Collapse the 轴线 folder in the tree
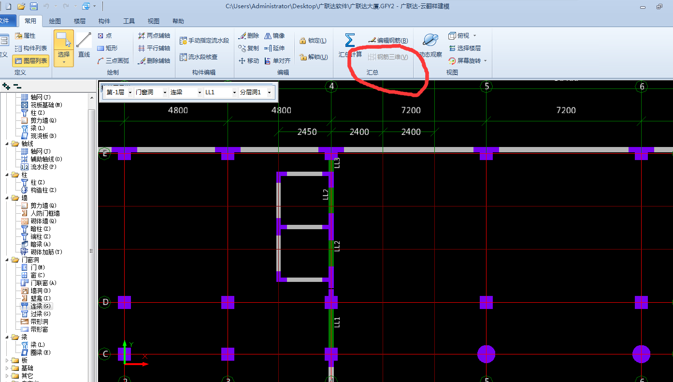Viewport: 673px width, 382px height. (x=7, y=144)
